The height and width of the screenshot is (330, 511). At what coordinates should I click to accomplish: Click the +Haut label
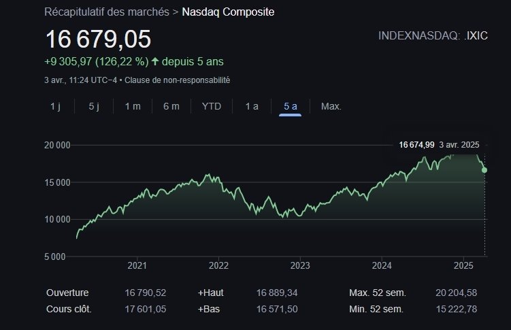click(x=210, y=293)
